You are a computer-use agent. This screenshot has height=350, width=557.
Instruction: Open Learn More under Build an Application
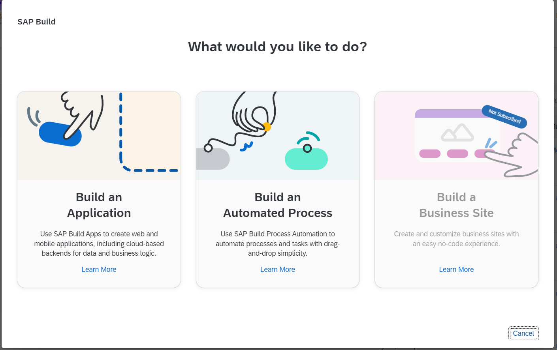[99, 269]
